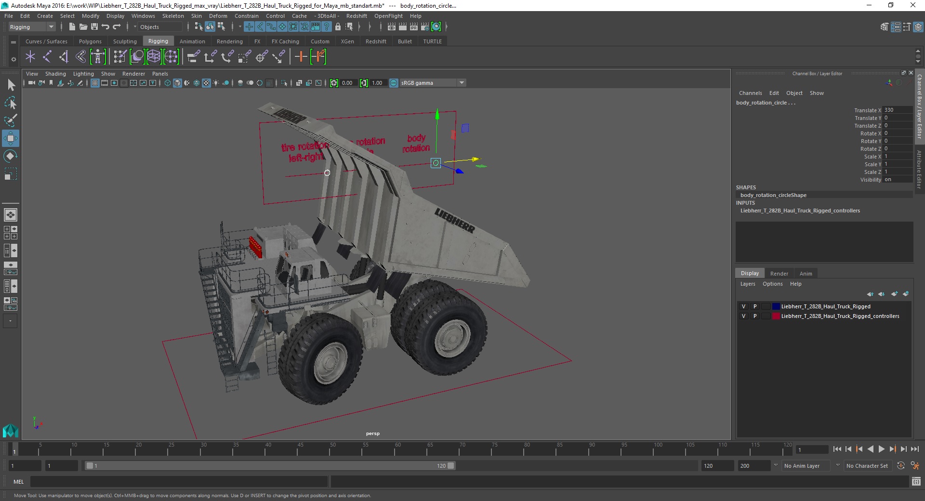Toggle playback P of Rigged_controllers layer
Viewport: 925px width, 501px height.
coord(755,316)
